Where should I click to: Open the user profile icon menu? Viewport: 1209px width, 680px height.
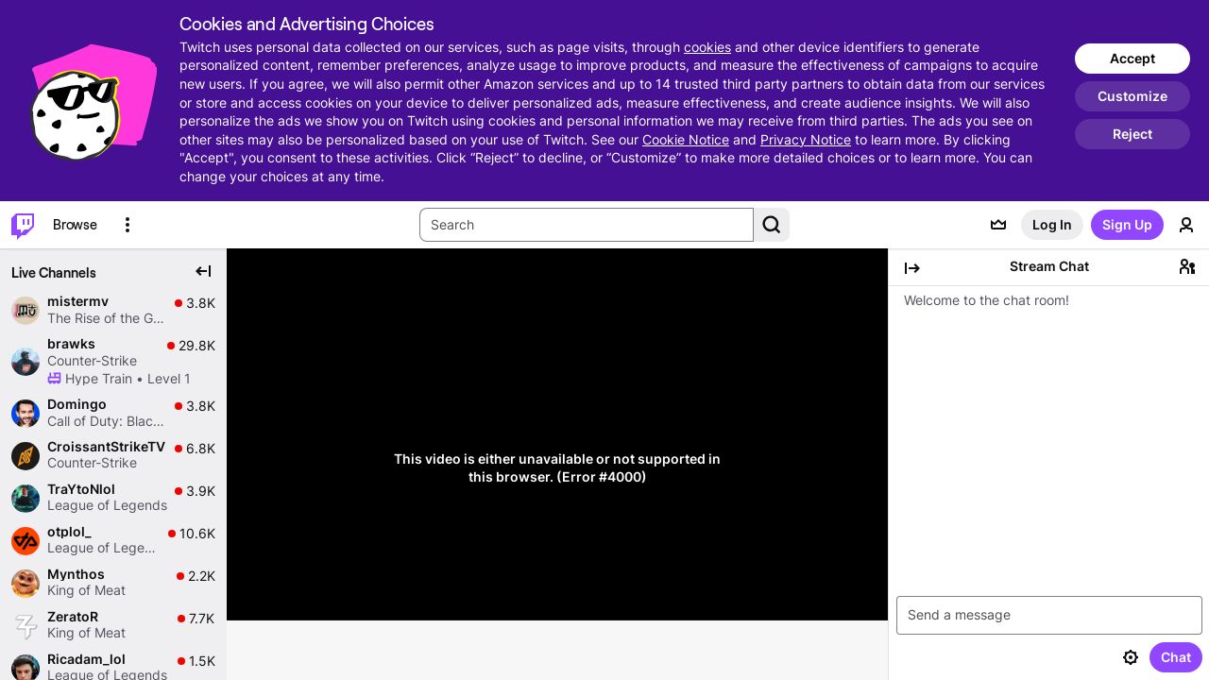[x=1186, y=225]
